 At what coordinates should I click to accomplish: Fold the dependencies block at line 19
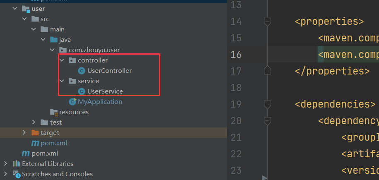[267, 104]
